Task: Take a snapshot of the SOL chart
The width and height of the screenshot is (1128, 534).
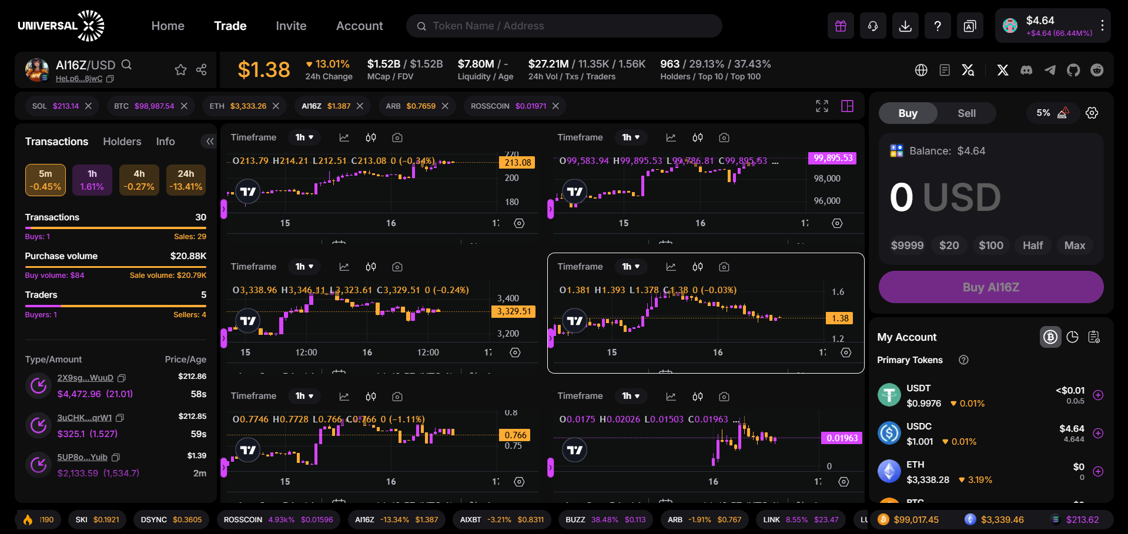Action: [397, 137]
